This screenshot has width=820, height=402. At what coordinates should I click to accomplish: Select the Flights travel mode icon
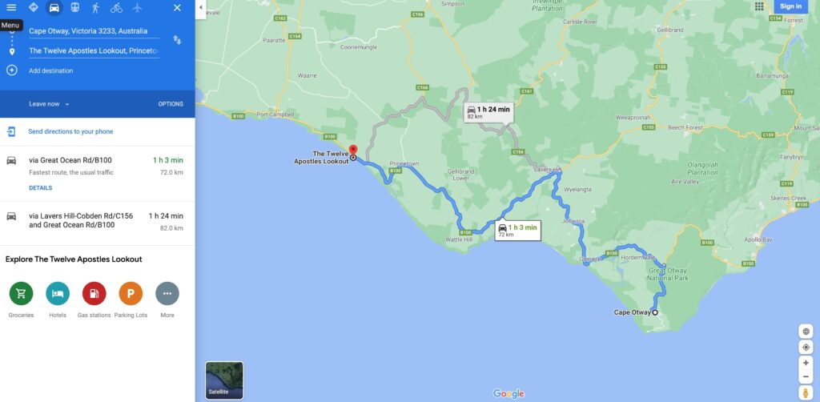click(x=137, y=7)
